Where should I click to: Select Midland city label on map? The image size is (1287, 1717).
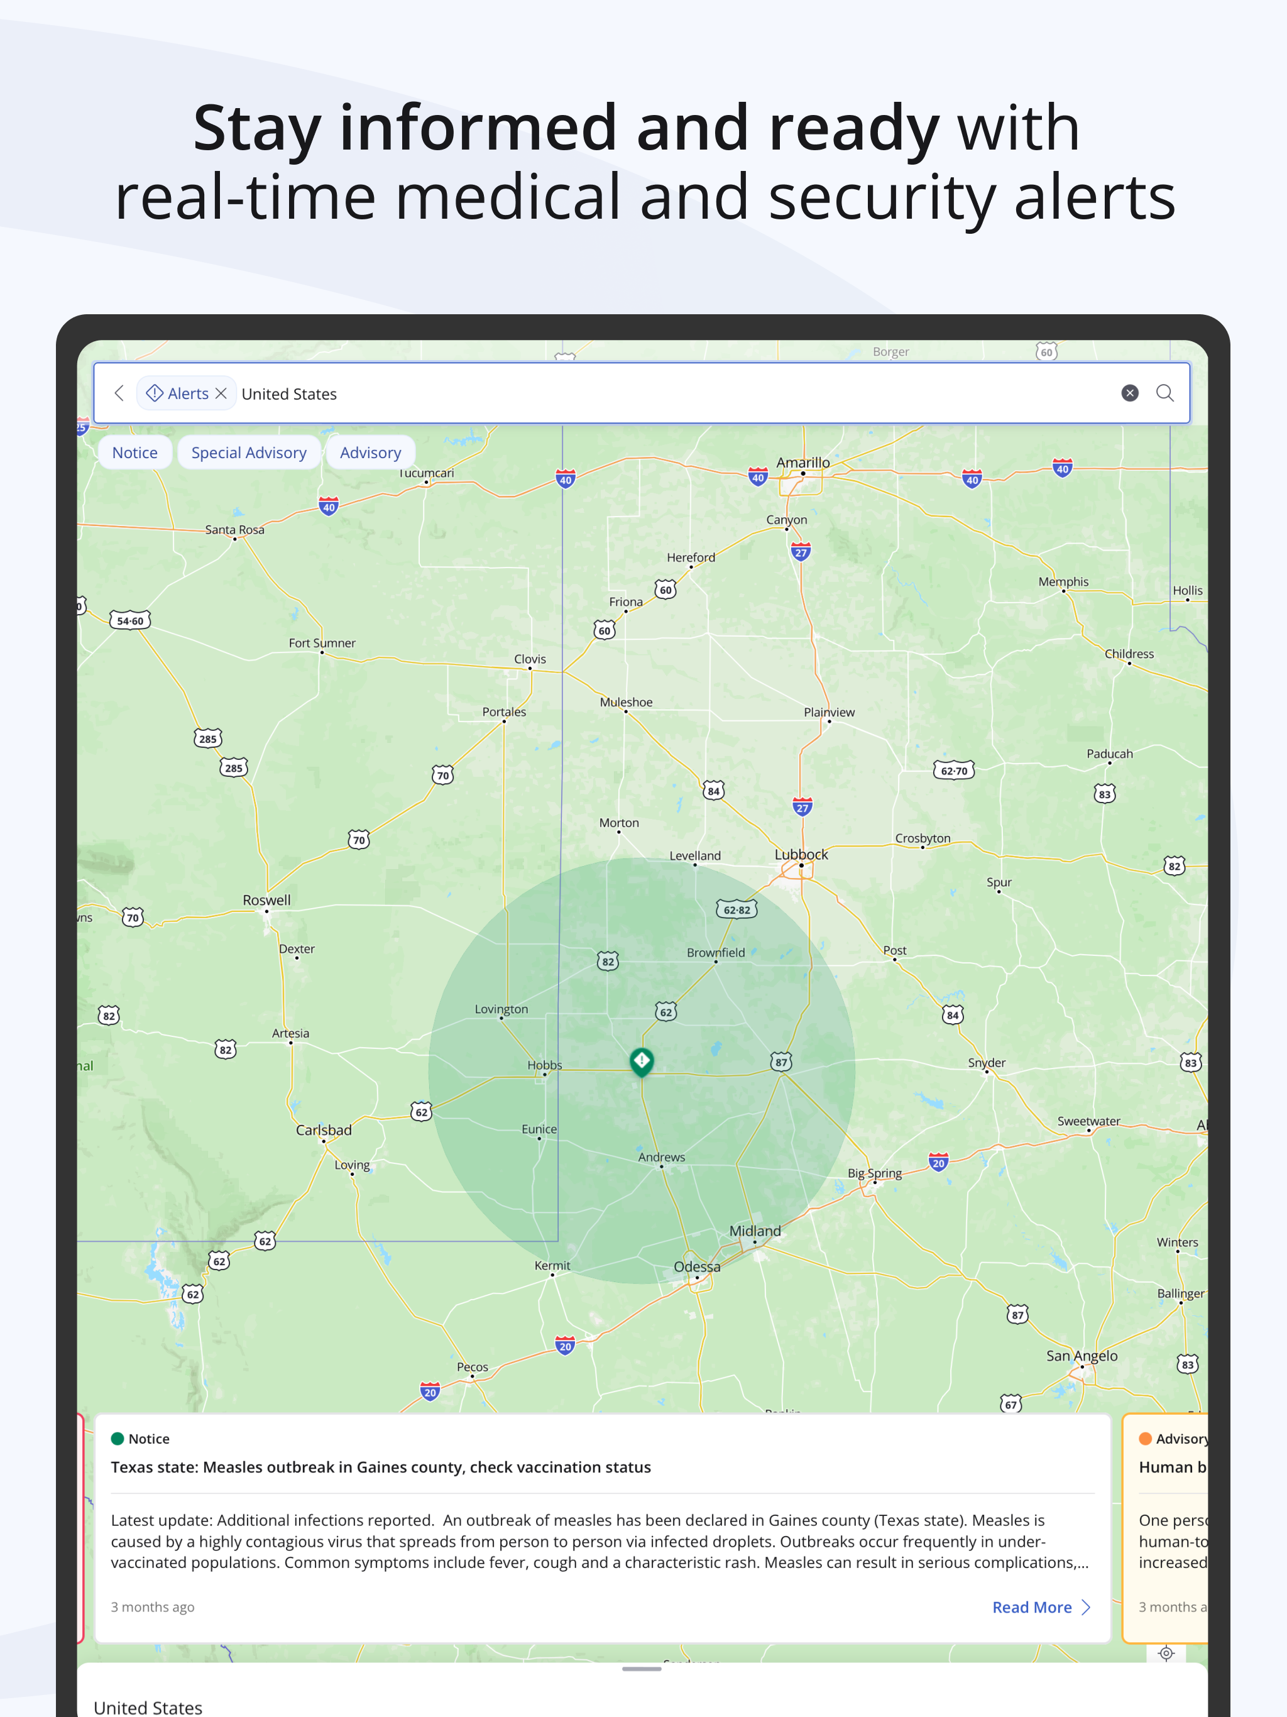pos(755,1231)
